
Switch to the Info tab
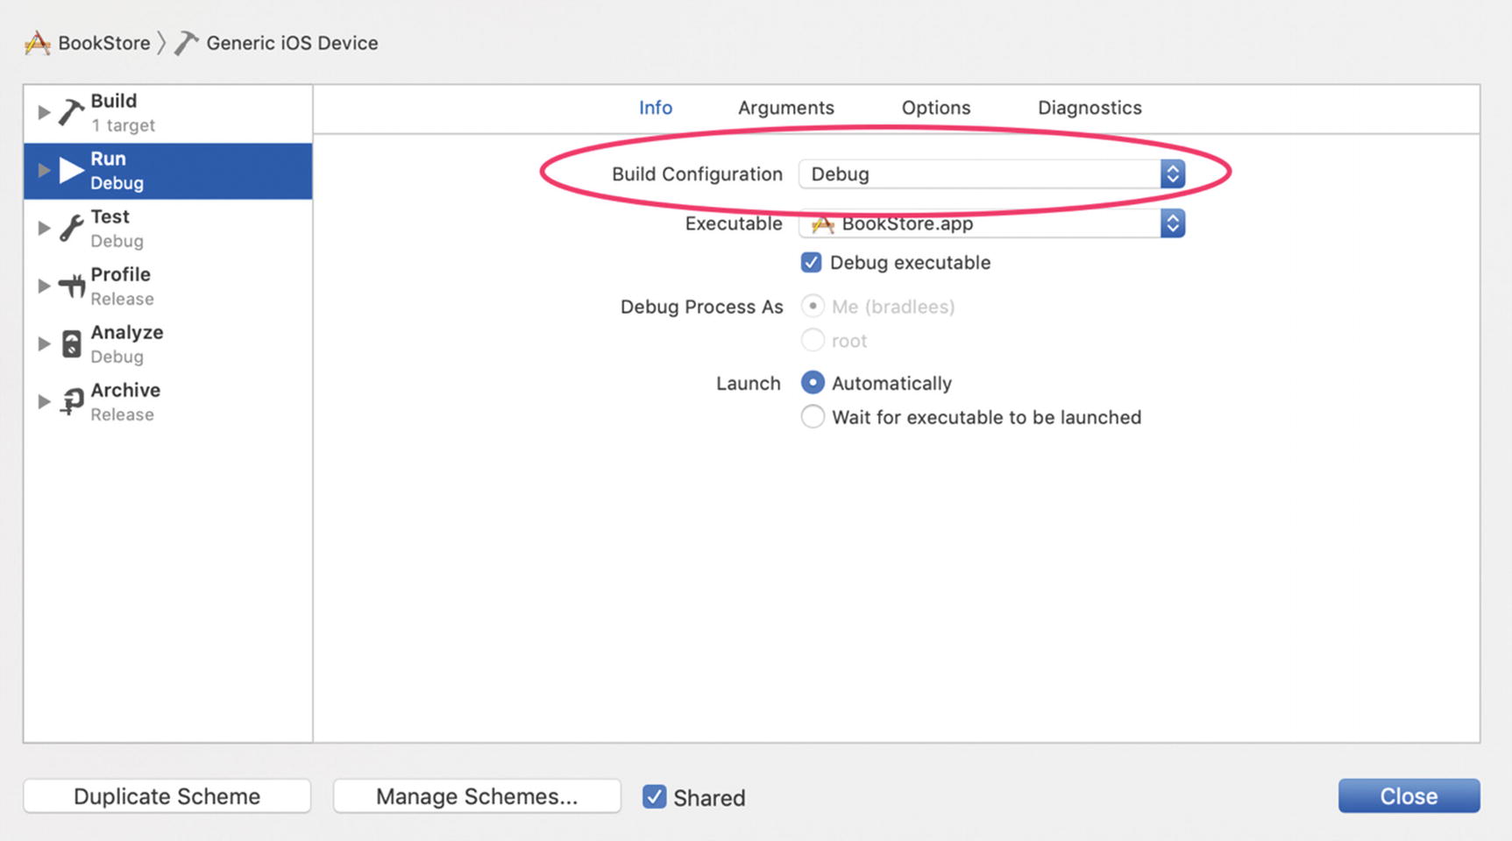[x=656, y=108]
